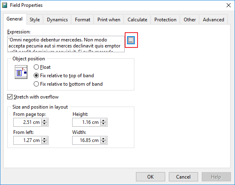Screen dimensions: 235x185
Task: Decrease the Height spinner value
Action: click(103, 124)
